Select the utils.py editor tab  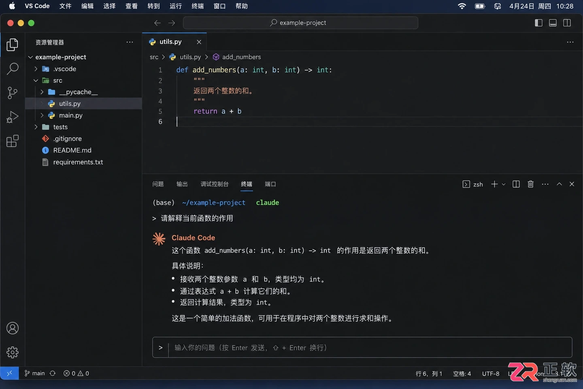[174, 42]
